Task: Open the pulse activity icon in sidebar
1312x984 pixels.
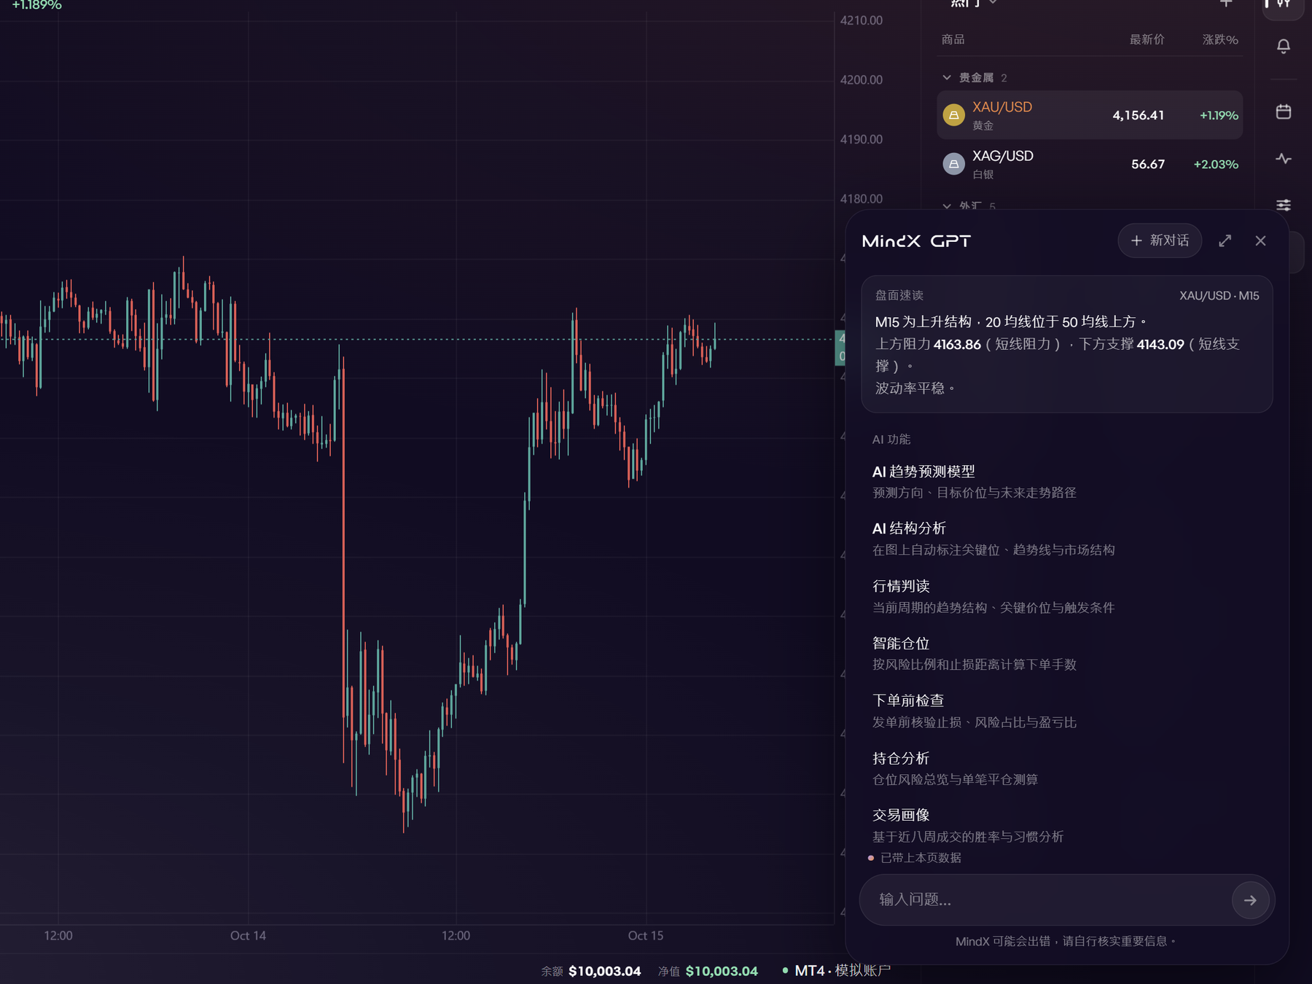Action: (1284, 158)
